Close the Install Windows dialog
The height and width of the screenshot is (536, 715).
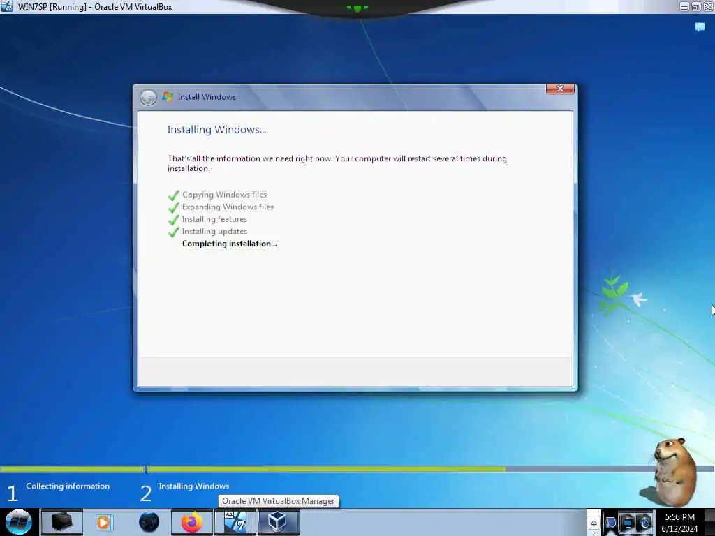(560, 89)
